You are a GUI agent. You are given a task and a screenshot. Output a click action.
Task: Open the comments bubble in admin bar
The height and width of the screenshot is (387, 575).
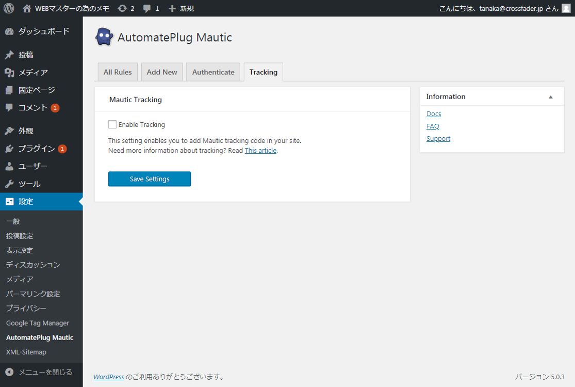(147, 8)
